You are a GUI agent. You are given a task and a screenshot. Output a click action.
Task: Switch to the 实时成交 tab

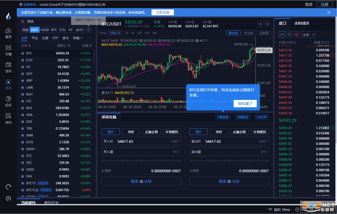pyautogui.click(x=302, y=23)
